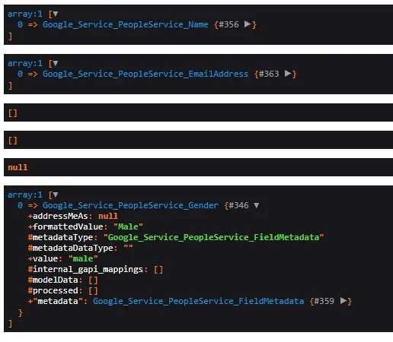Collapse the first array:1 dump triangle
This screenshot has height=342, width=393.
coord(55,14)
